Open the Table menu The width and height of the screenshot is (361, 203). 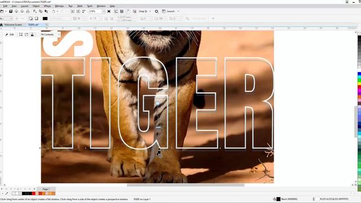pos(80,6)
